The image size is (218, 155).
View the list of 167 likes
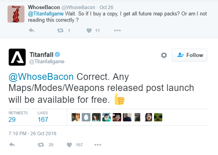43,117
